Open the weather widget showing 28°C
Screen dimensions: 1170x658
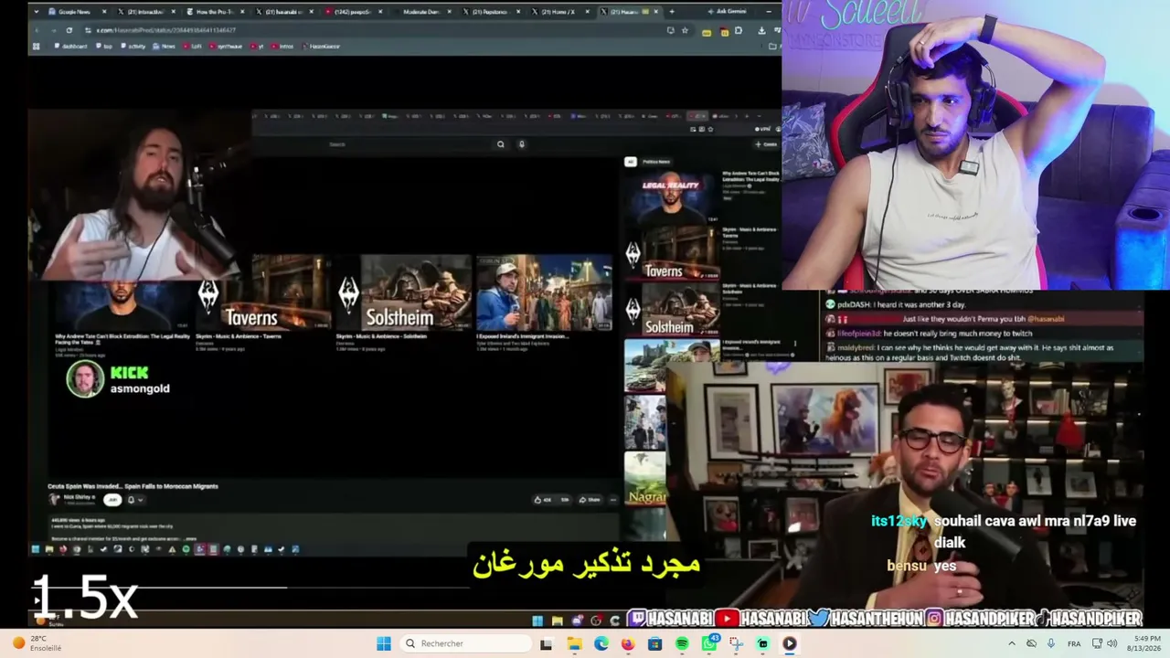[37, 643]
